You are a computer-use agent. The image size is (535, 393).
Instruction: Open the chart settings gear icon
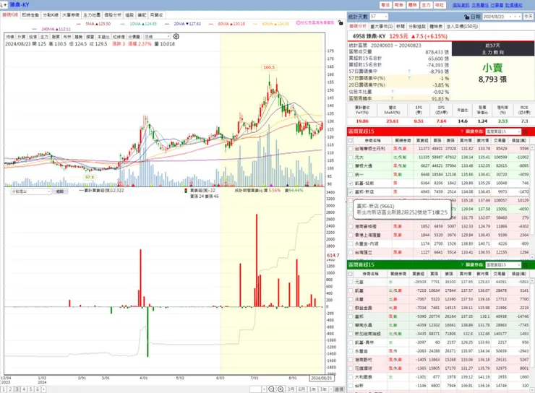(176, 36)
